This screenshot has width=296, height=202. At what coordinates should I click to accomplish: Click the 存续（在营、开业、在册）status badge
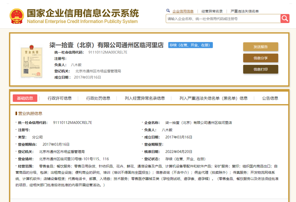[x=190, y=45]
